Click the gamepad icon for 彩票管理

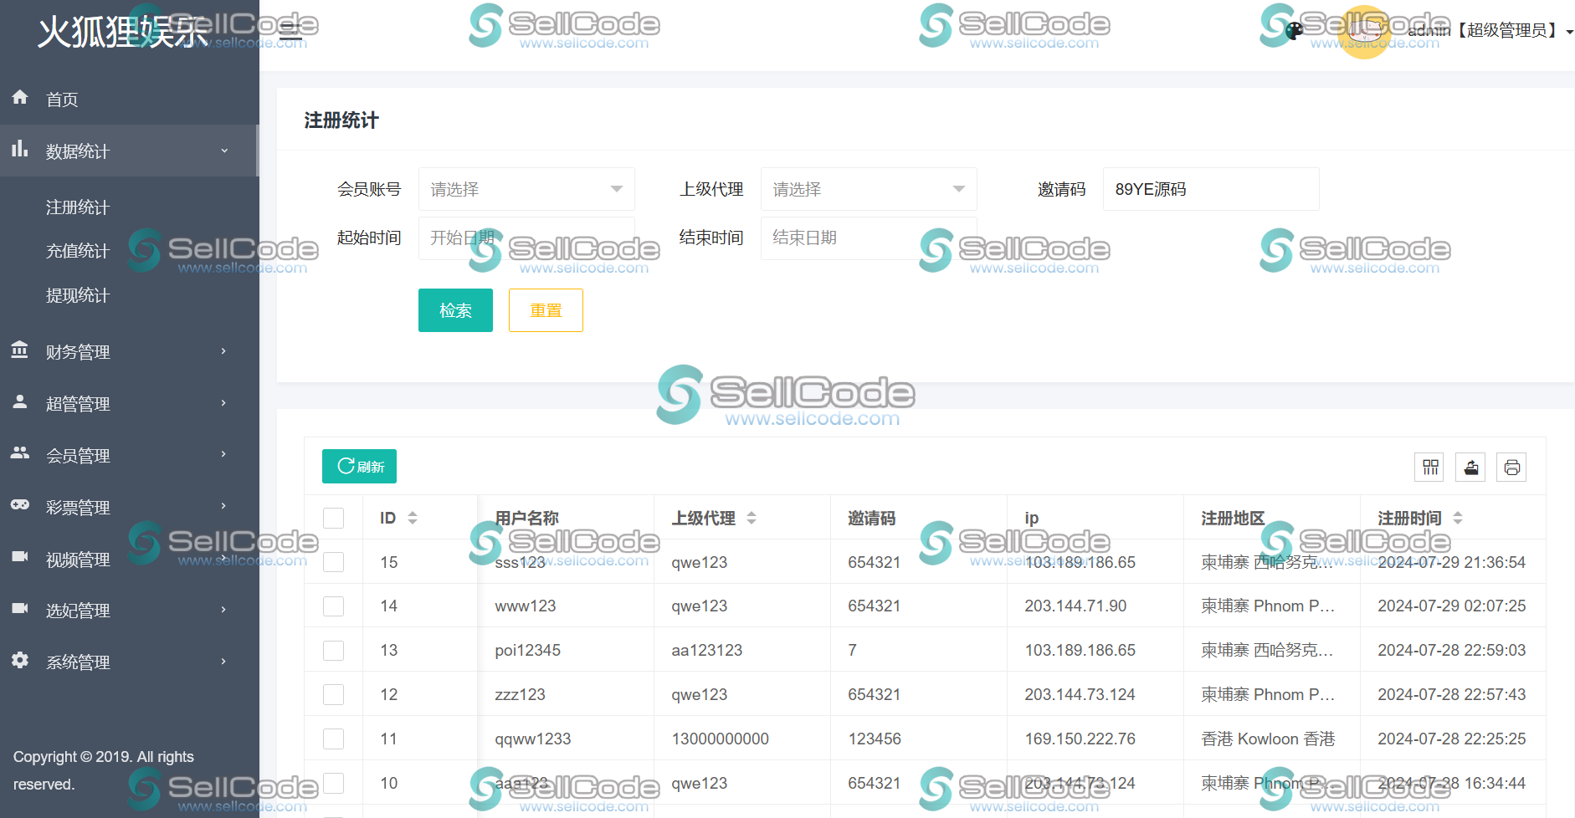pyautogui.click(x=20, y=505)
